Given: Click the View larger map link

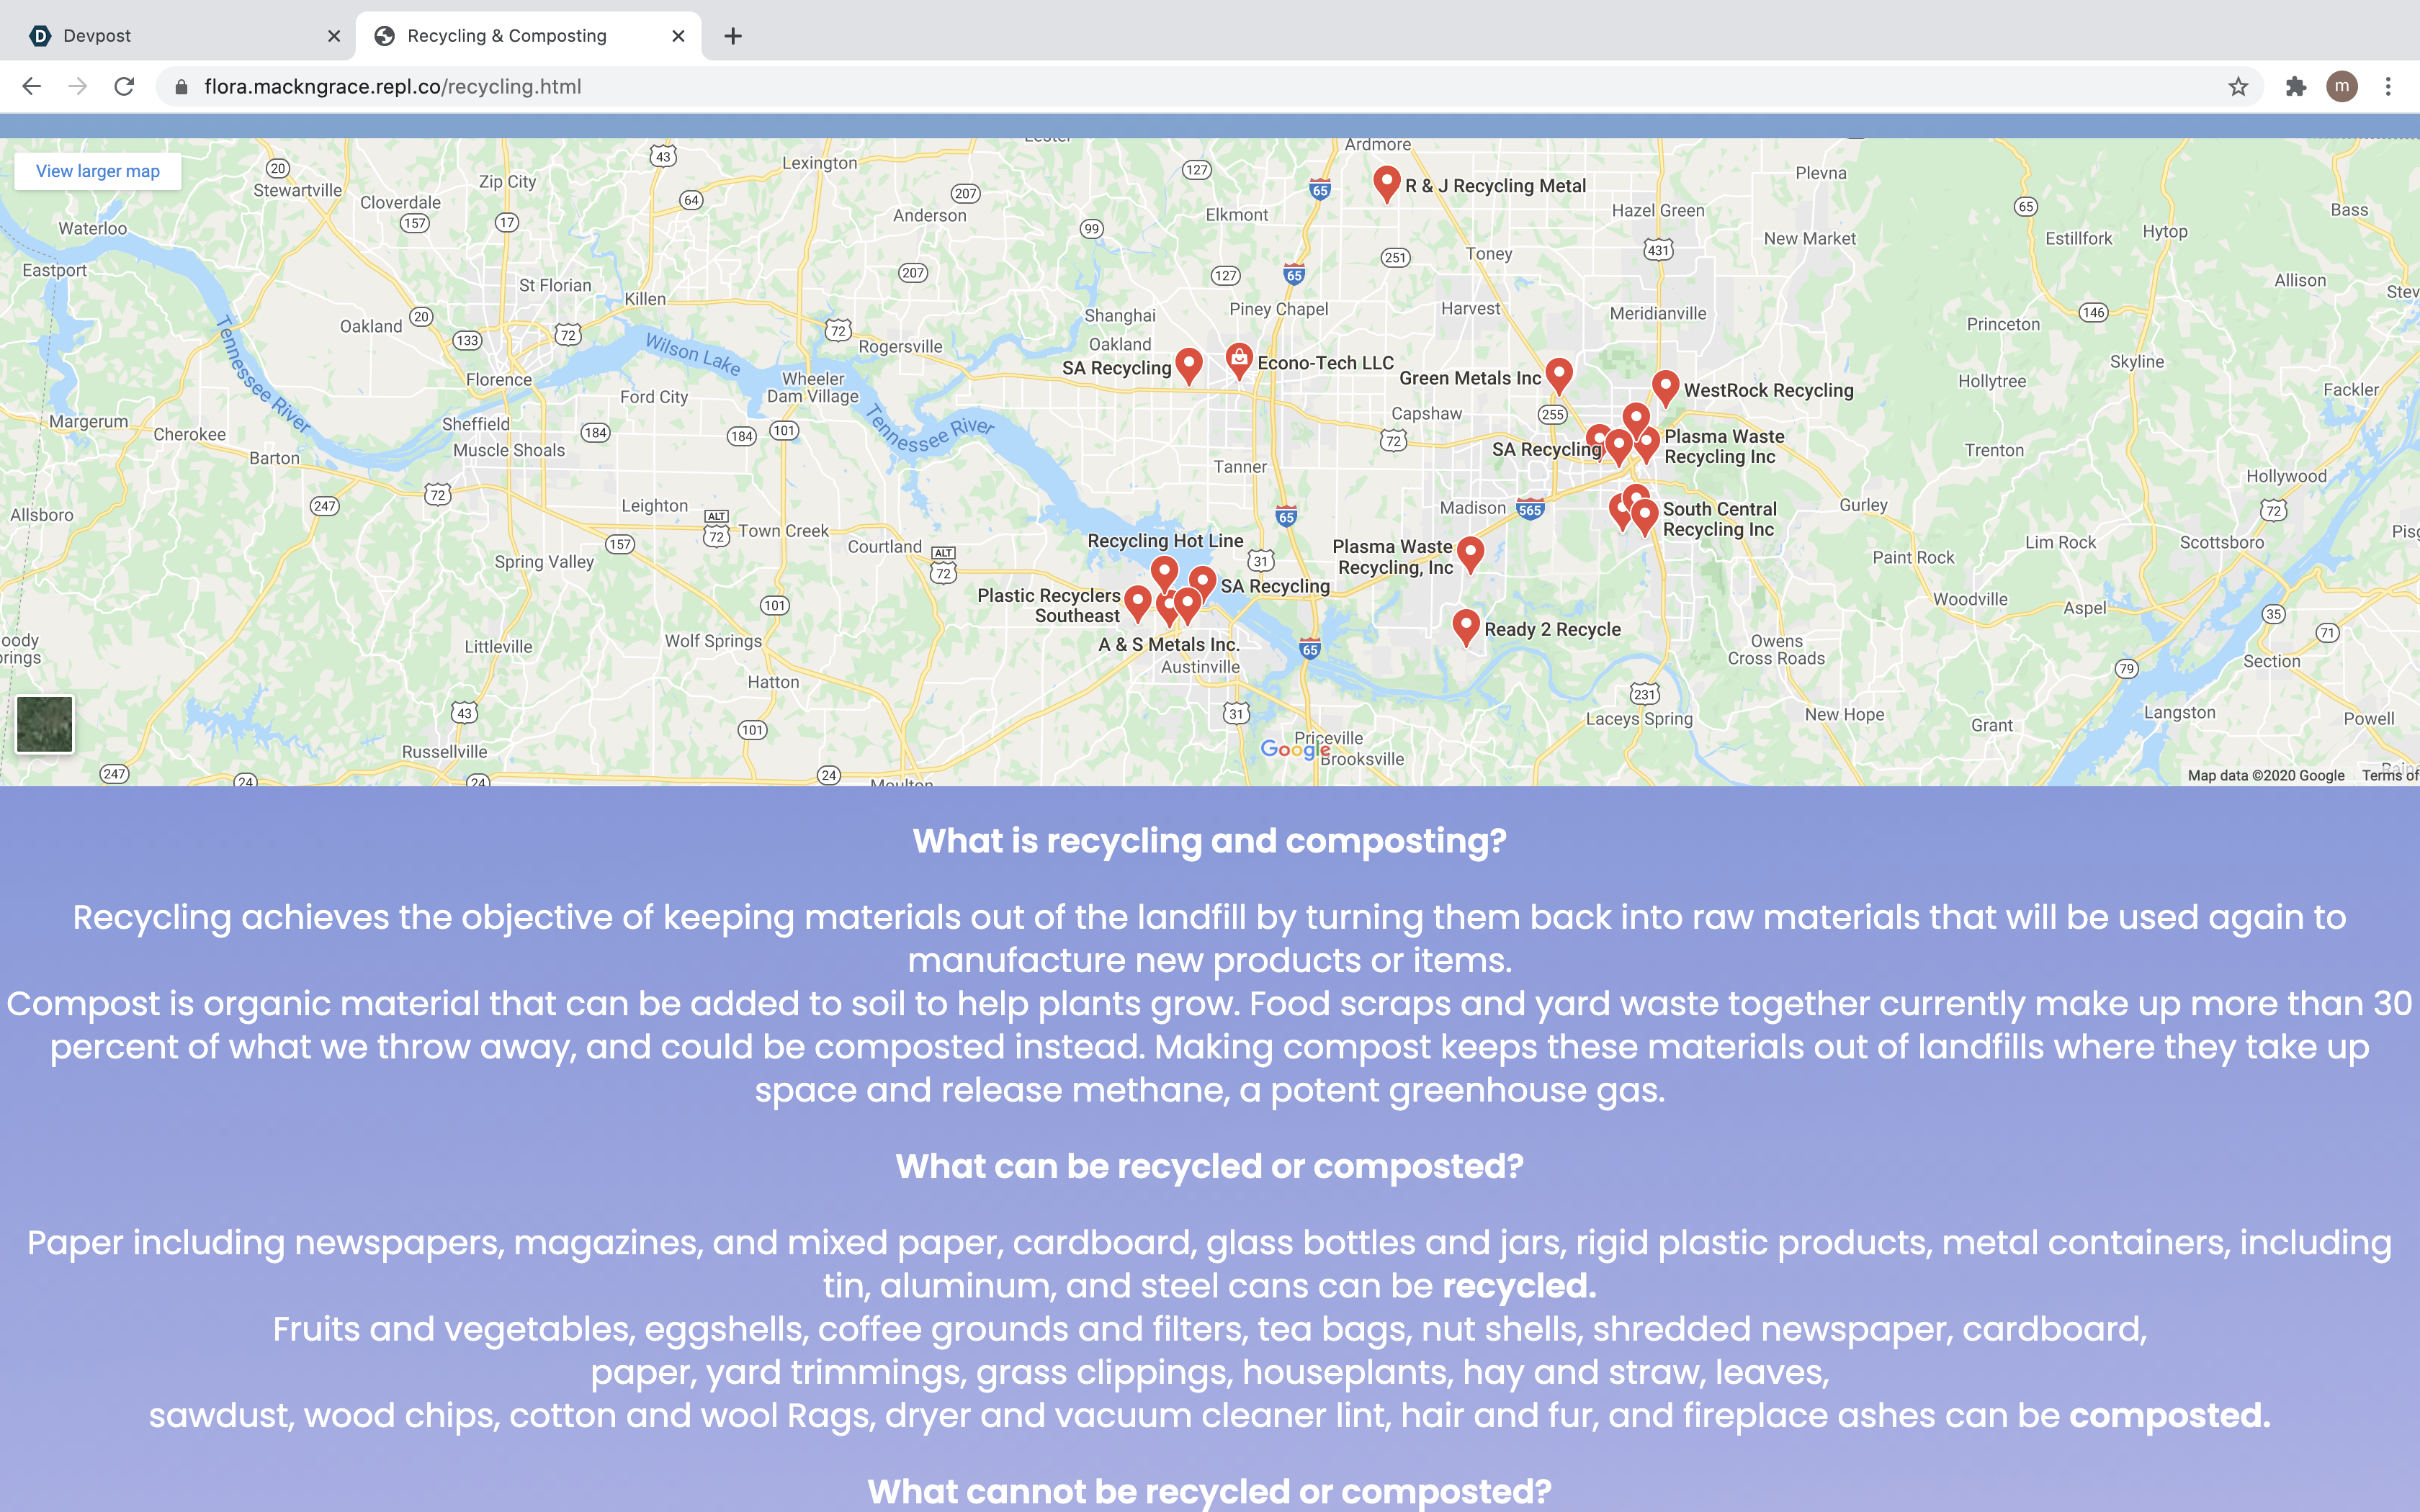Looking at the screenshot, I should pos(98,171).
